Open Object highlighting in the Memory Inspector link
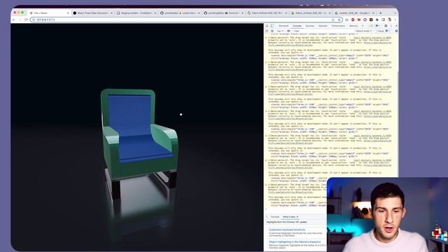The height and width of the screenshot is (252, 448). (295, 241)
